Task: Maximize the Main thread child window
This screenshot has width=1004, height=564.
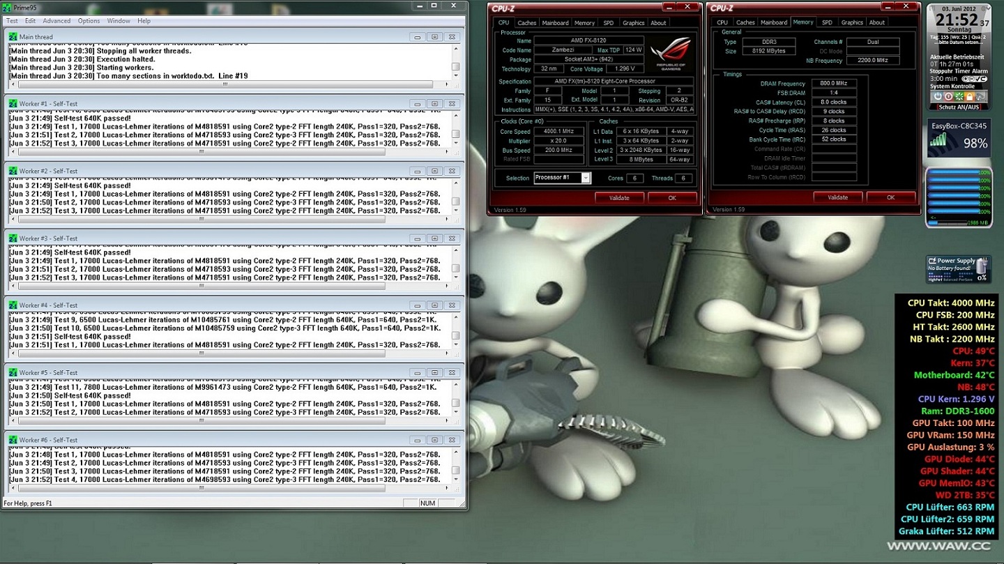Action: [434, 37]
